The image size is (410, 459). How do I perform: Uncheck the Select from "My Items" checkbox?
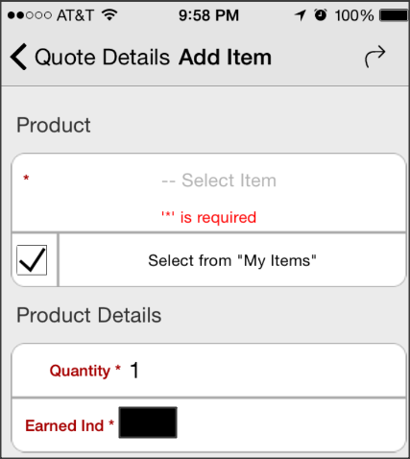pyautogui.click(x=32, y=260)
